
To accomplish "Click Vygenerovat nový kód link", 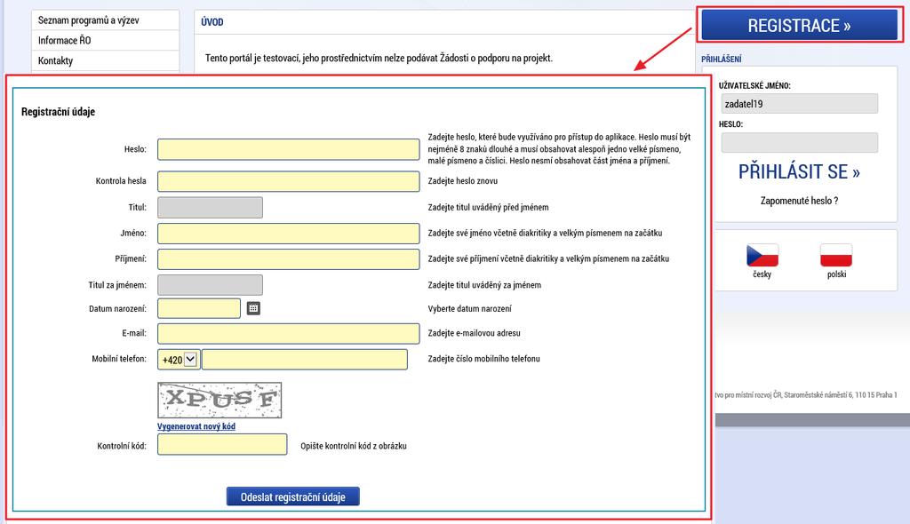I will (x=196, y=426).
